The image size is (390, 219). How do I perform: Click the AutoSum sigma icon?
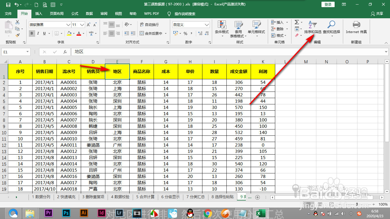click(x=296, y=22)
